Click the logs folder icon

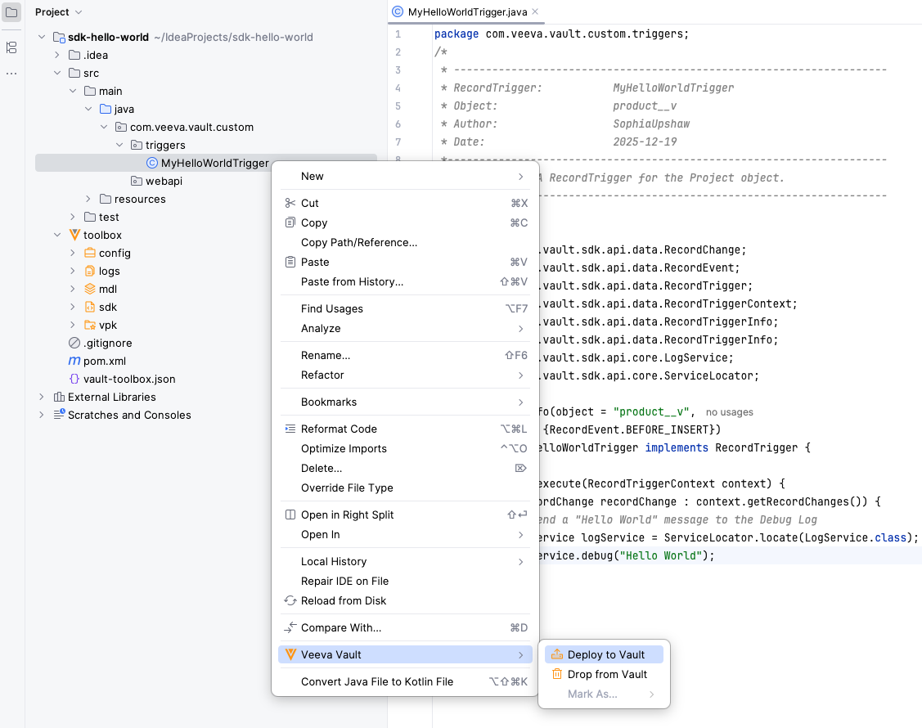(x=90, y=271)
